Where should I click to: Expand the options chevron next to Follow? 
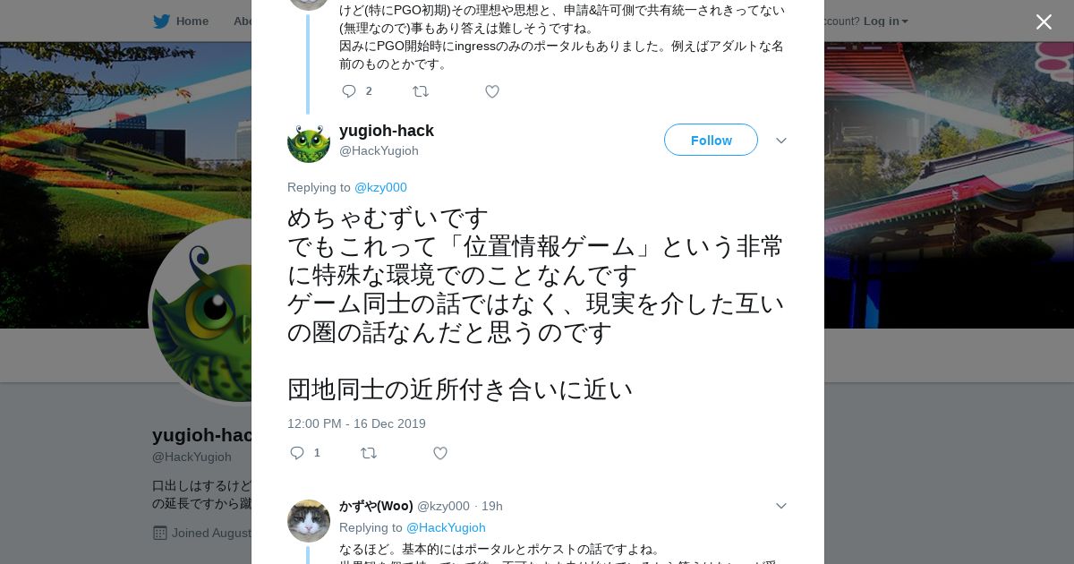pos(781,141)
